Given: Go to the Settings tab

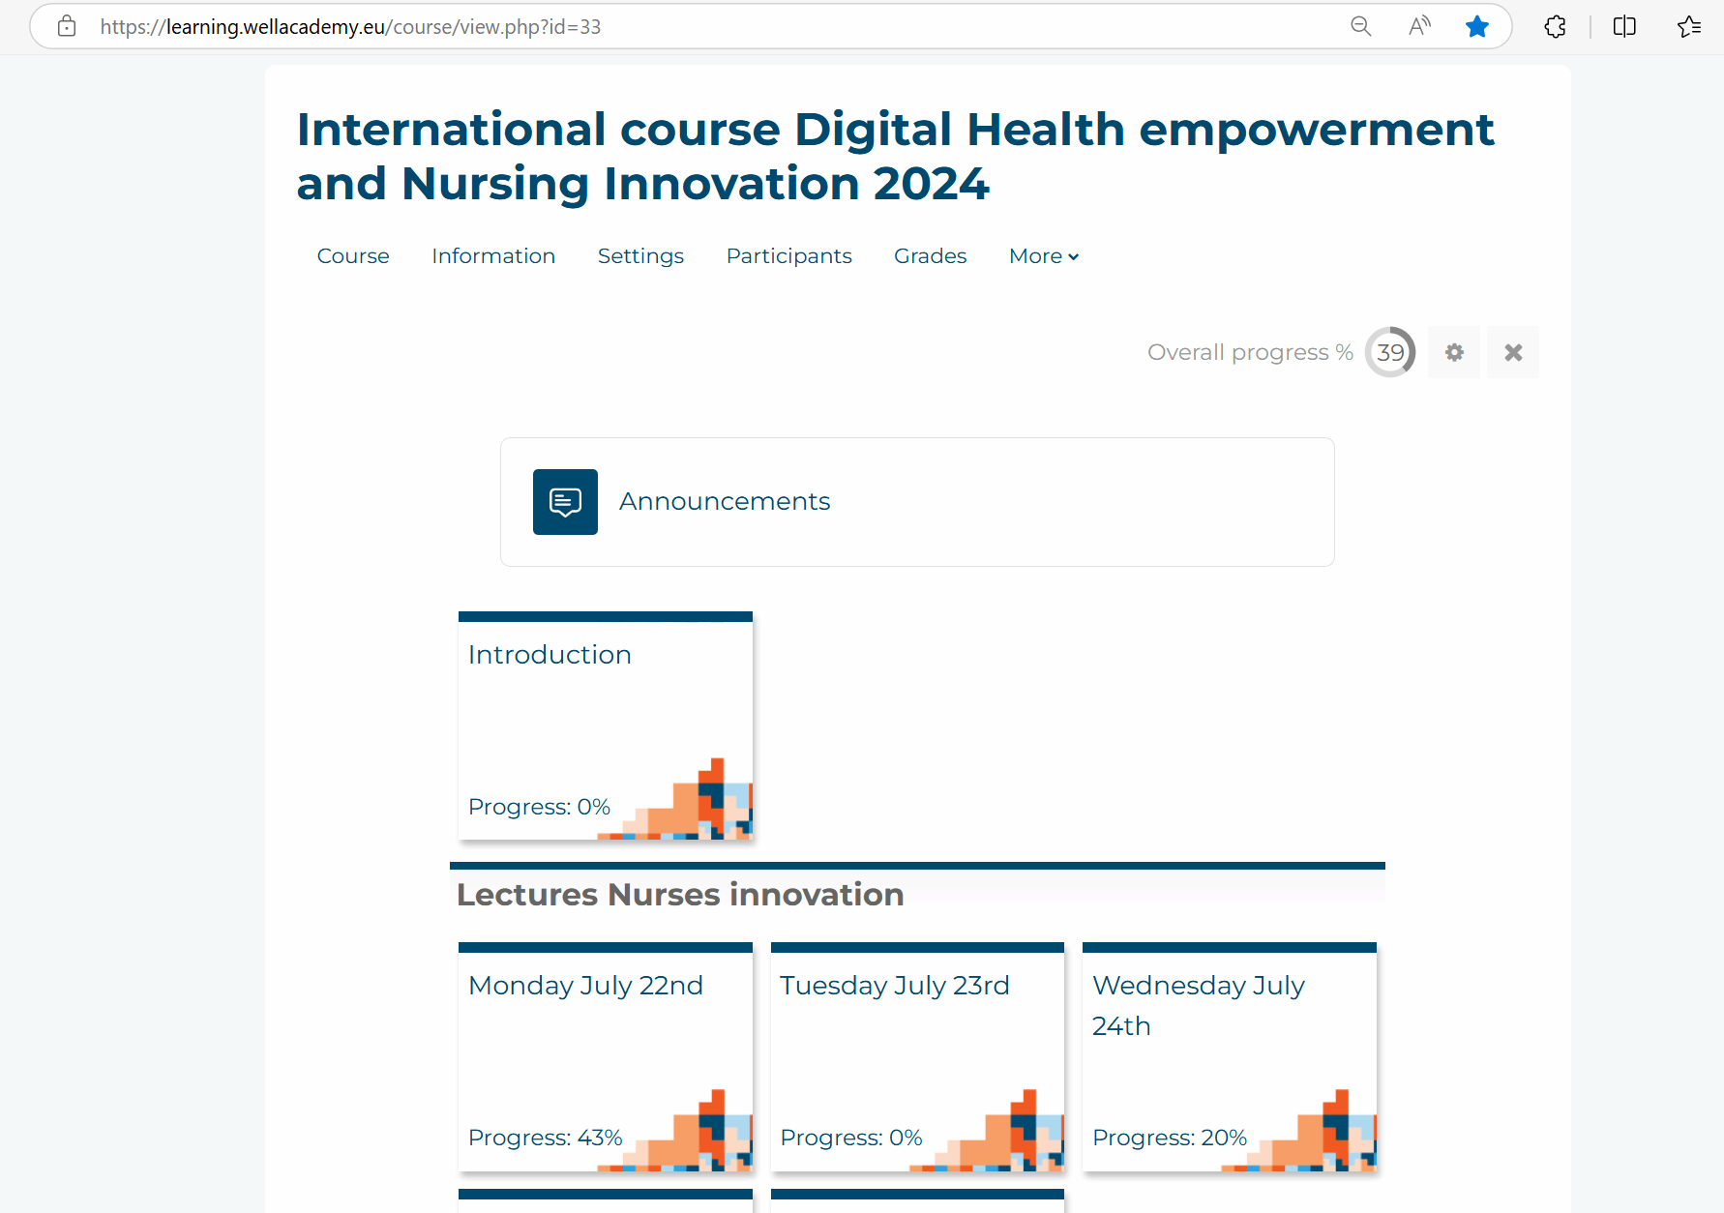Looking at the screenshot, I should click(x=640, y=256).
